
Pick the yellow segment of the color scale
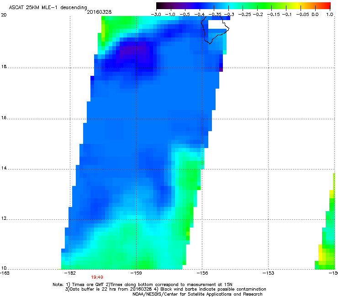(297, 5)
